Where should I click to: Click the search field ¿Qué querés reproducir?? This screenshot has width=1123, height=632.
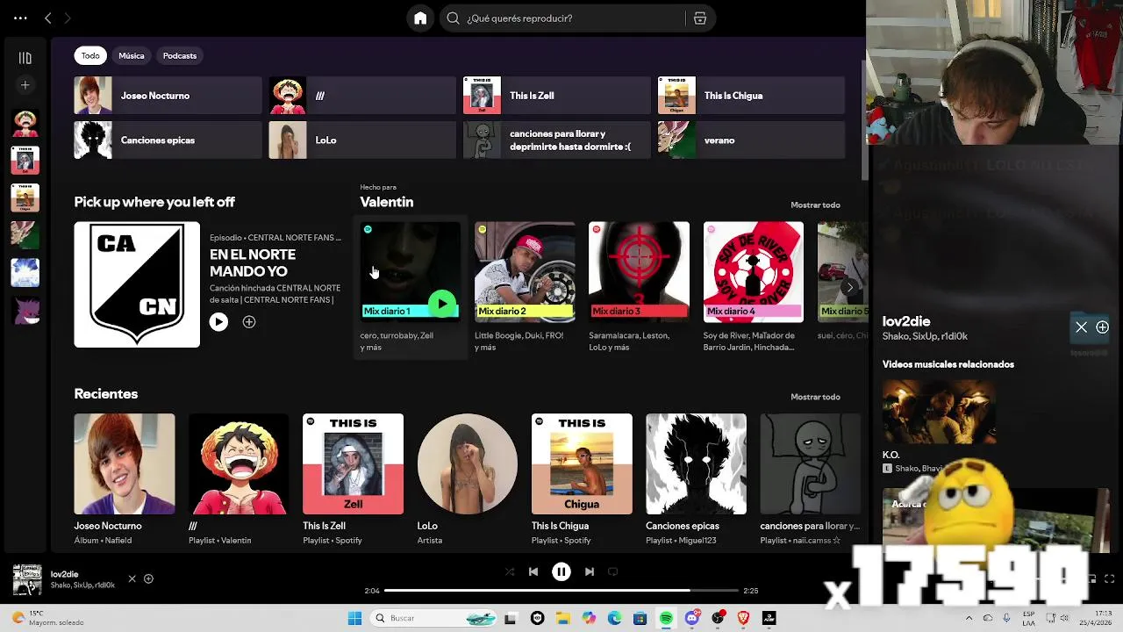pyautogui.click(x=562, y=18)
